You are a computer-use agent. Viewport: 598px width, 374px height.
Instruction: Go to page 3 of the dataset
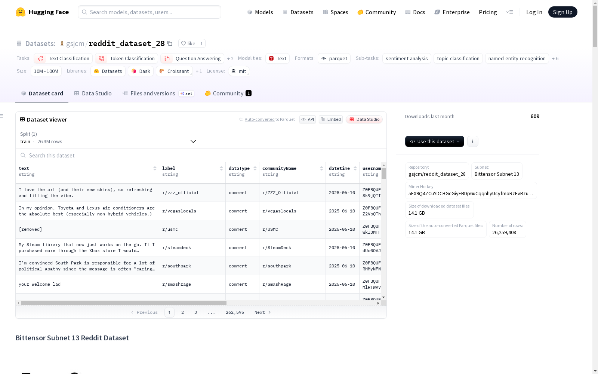[x=195, y=312]
